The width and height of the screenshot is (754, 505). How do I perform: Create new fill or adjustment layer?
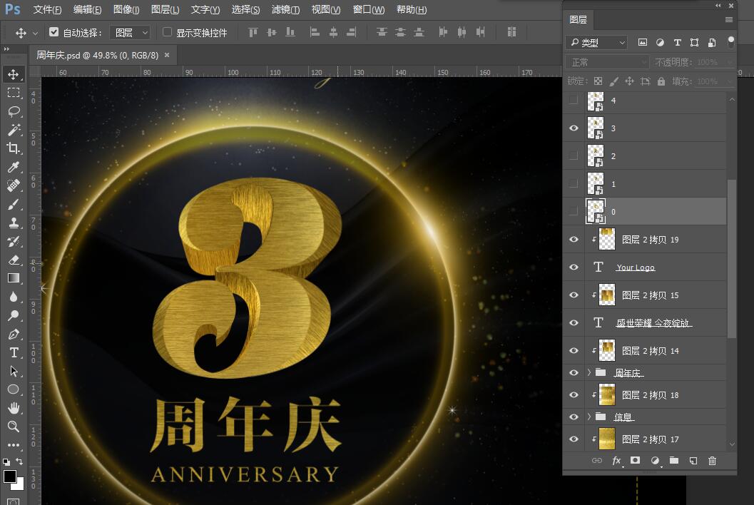(x=655, y=461)
